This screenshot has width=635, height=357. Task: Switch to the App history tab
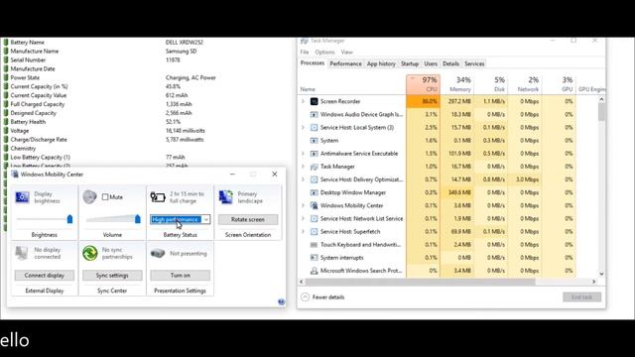381,63
